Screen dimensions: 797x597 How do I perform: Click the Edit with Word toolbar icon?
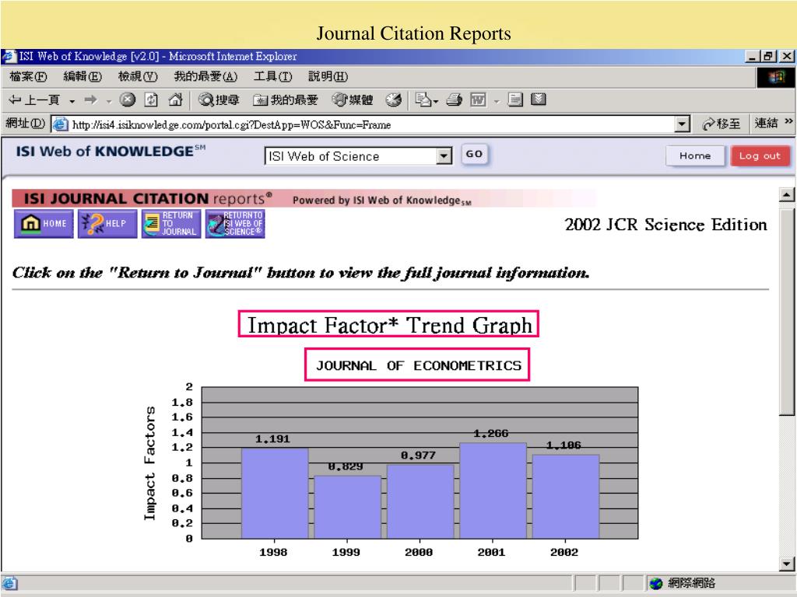click(x=479, y=99)
